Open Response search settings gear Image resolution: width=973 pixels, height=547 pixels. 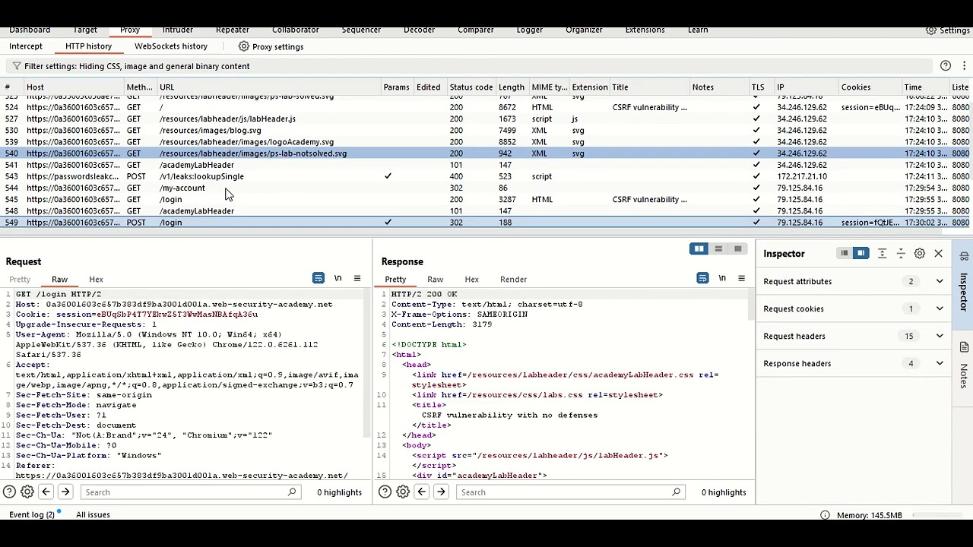[x=403, y=492]
